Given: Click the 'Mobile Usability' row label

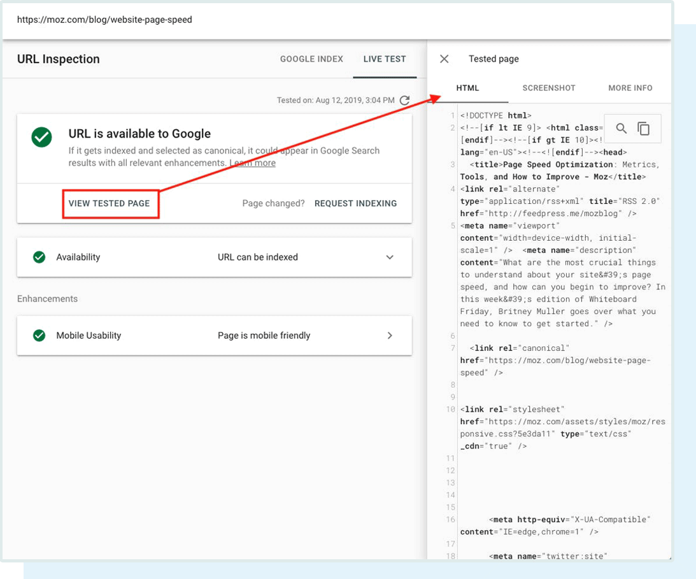Looking at the screenshot, I should 89,336.
